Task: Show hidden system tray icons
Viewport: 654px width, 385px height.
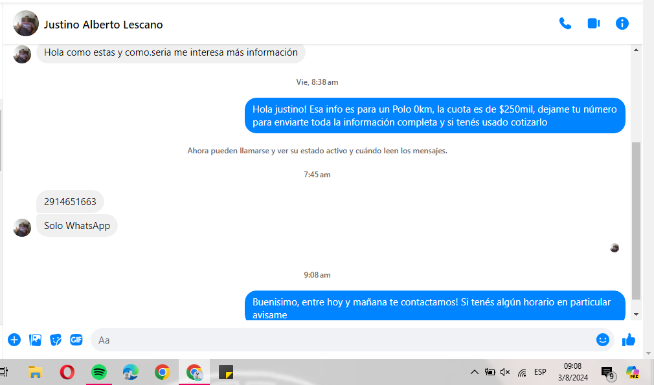Action: 474,372
